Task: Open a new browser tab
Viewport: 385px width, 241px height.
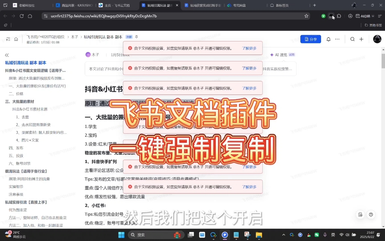Action: point(315,5)
